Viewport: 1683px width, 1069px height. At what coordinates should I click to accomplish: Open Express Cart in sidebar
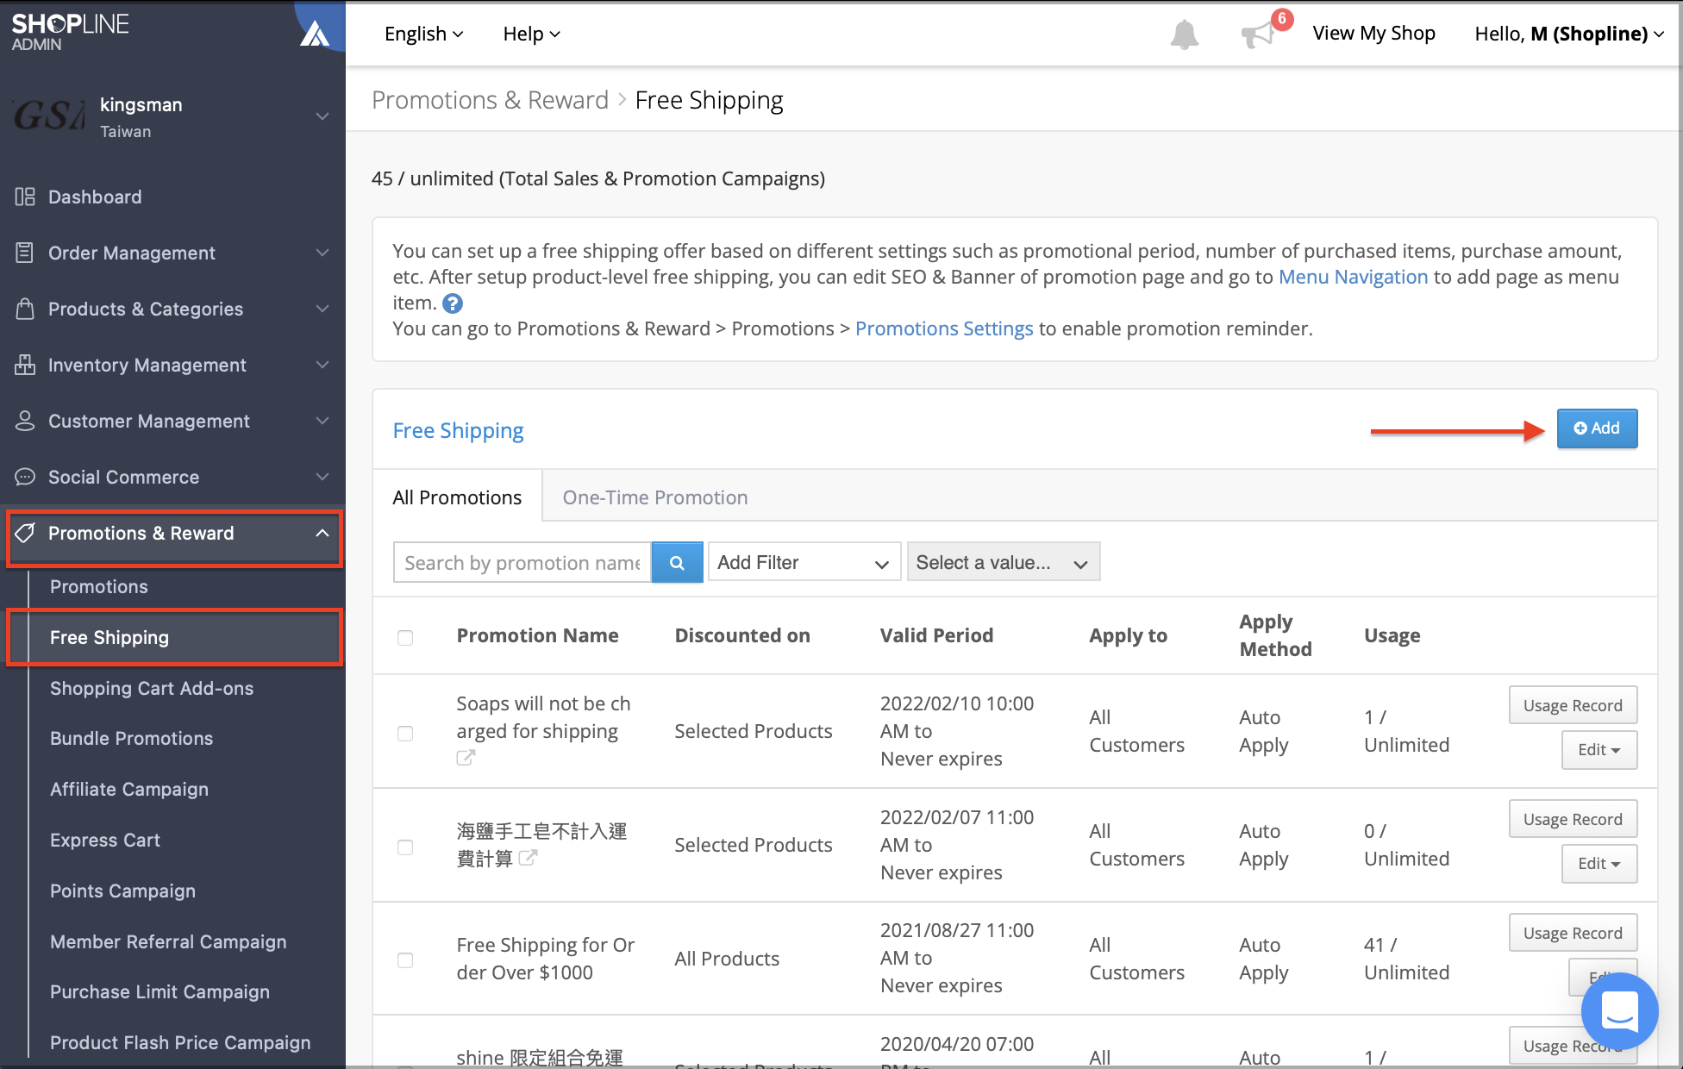click(x=105, y=840)
